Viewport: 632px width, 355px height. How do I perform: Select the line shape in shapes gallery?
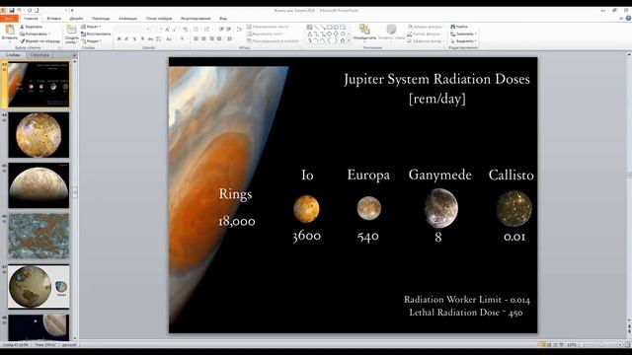click(x=316, y=27)
